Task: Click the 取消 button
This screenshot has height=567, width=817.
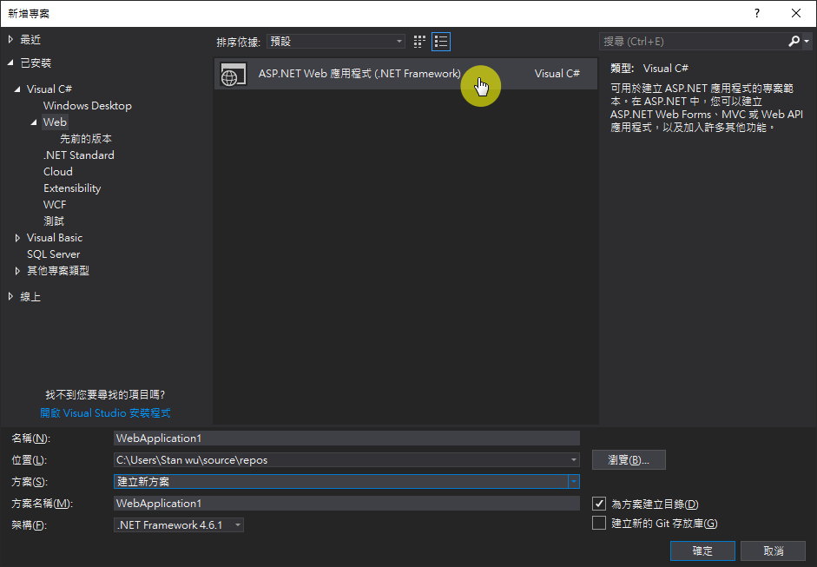Action: click(774, 551)
